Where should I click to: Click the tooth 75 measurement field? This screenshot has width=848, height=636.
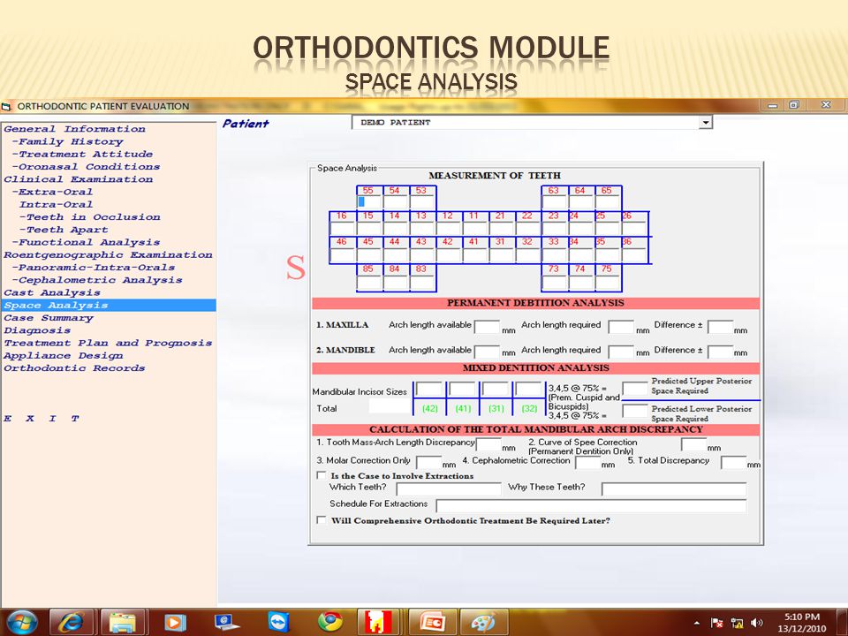pos(608,283)
